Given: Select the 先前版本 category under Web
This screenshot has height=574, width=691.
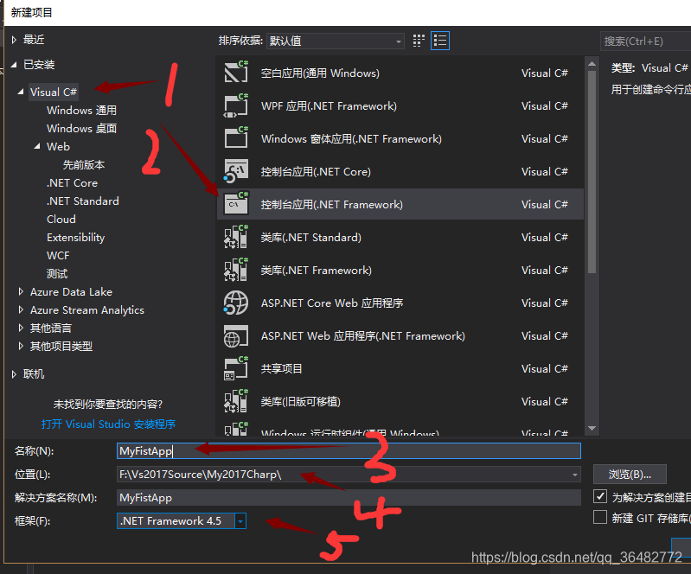Looking at the screenshot, I should [x=84, y=165].
